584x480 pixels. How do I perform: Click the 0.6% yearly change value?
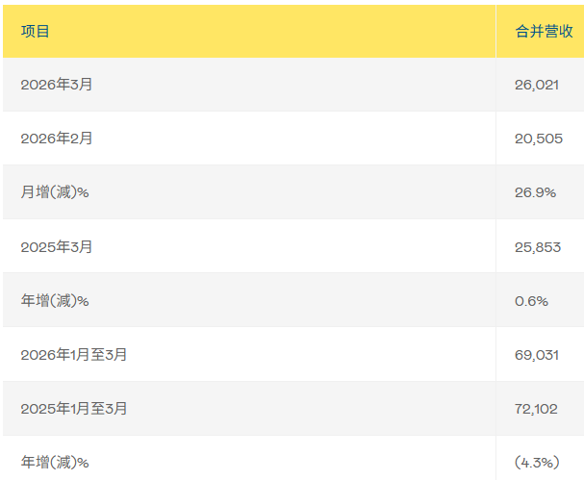click(x=531, y=301)
